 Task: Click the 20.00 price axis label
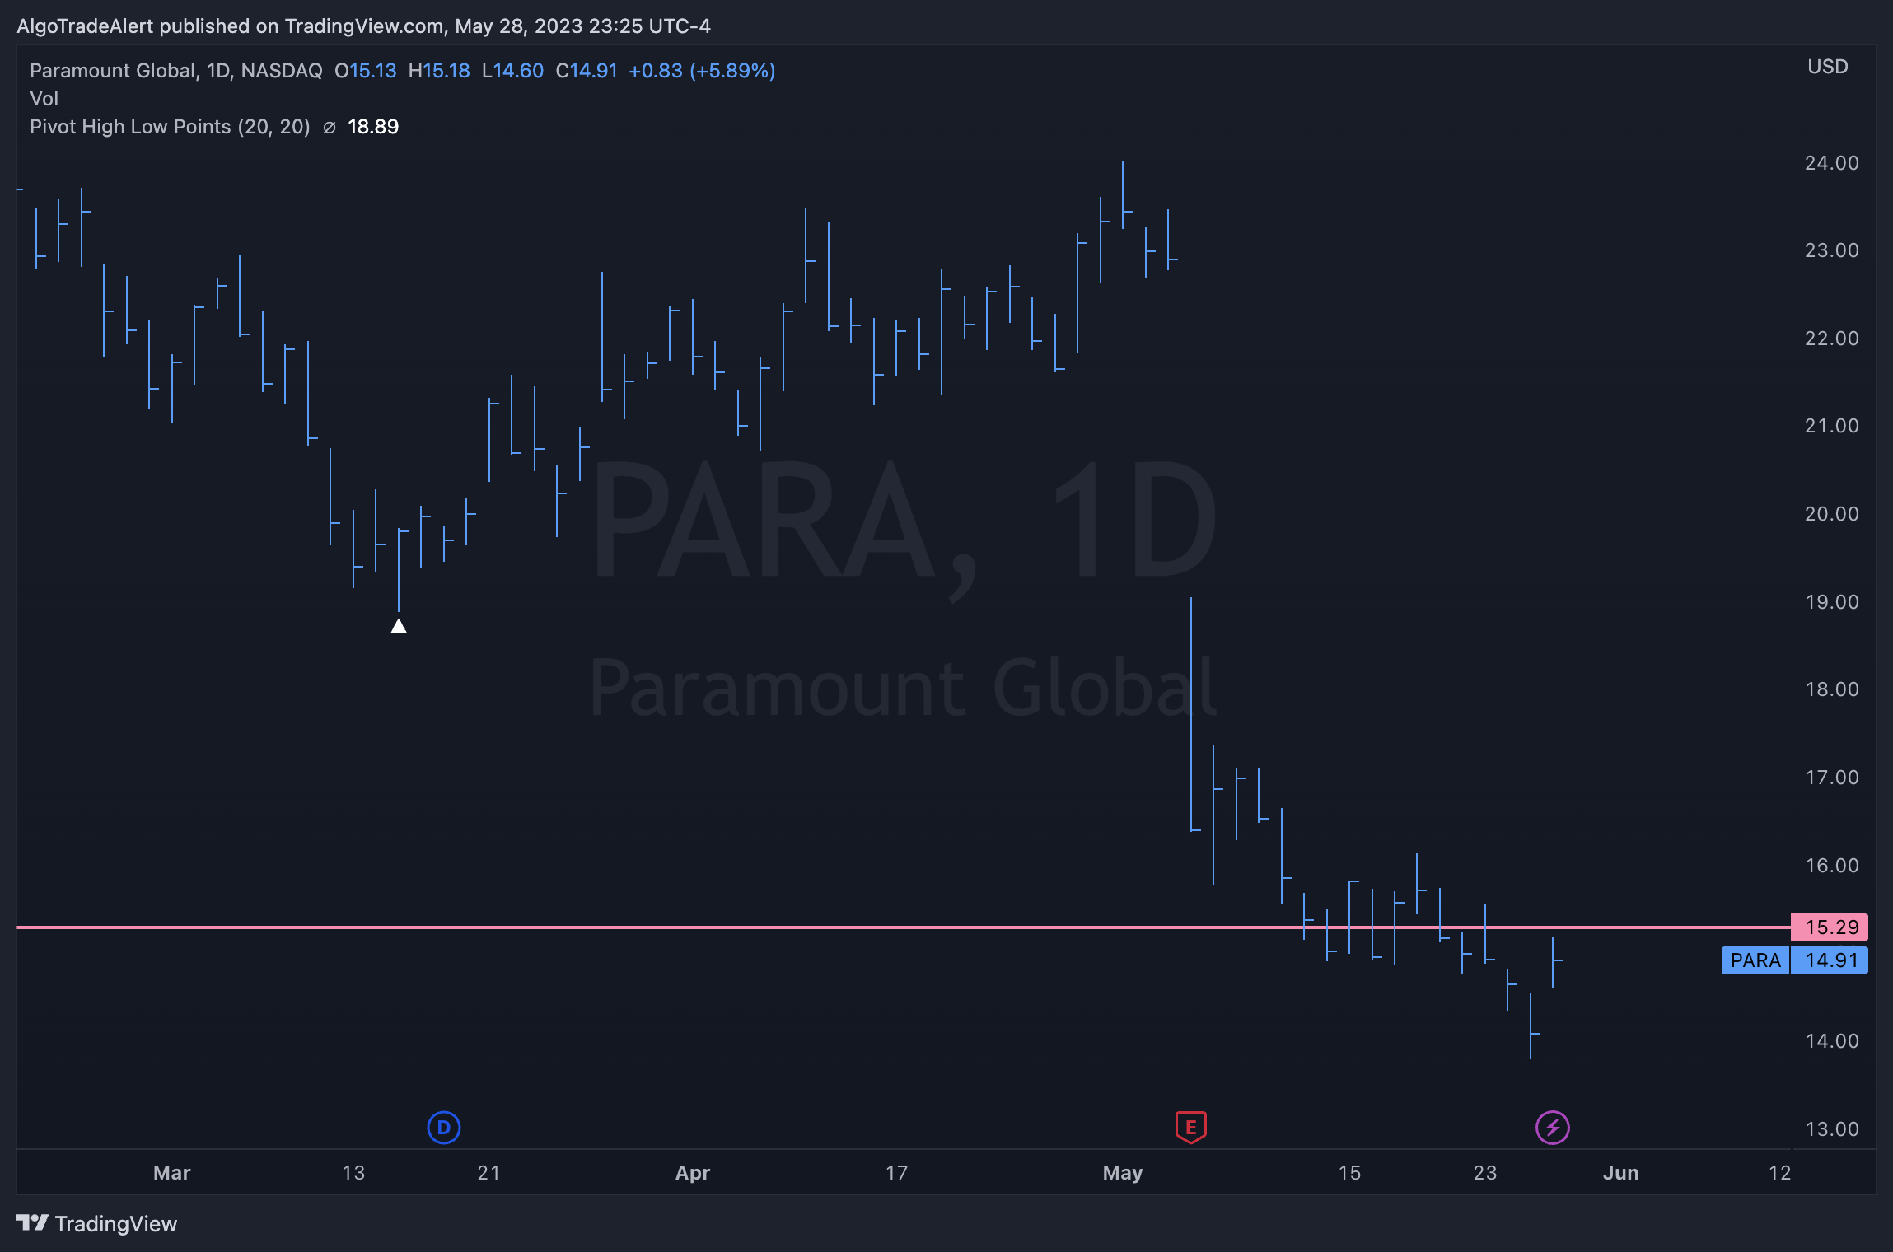[x=1832, y=514]
